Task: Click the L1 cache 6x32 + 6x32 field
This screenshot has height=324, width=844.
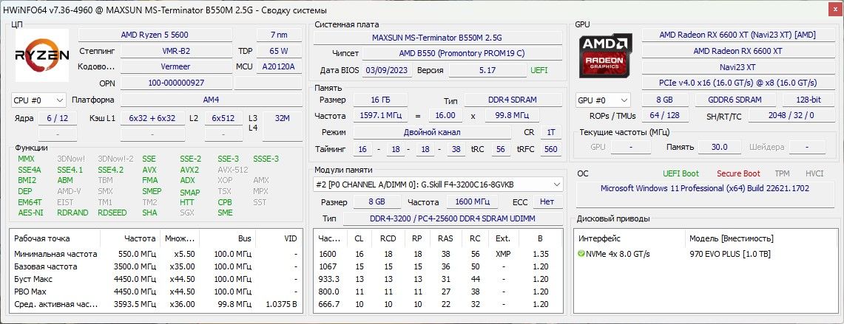Action: pos(152,118)
